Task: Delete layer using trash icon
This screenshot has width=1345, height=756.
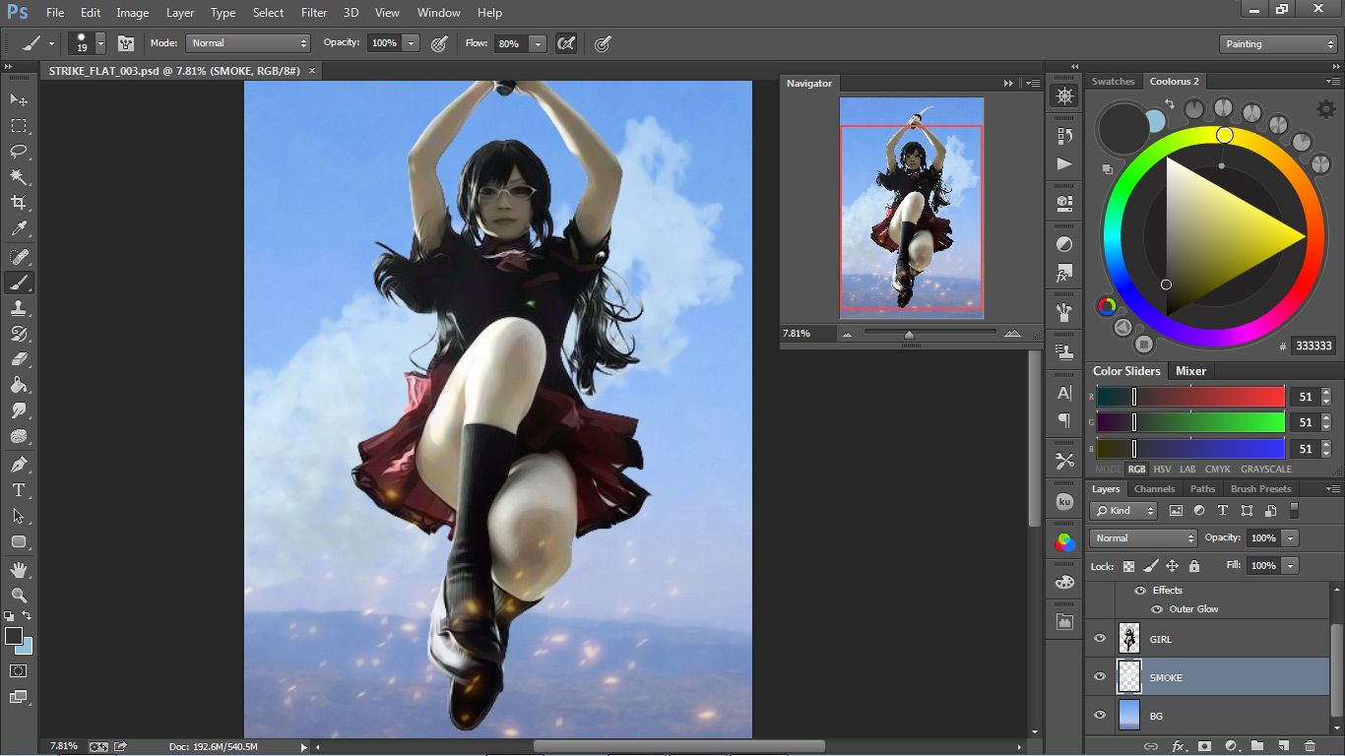Action: [1310, 747]
